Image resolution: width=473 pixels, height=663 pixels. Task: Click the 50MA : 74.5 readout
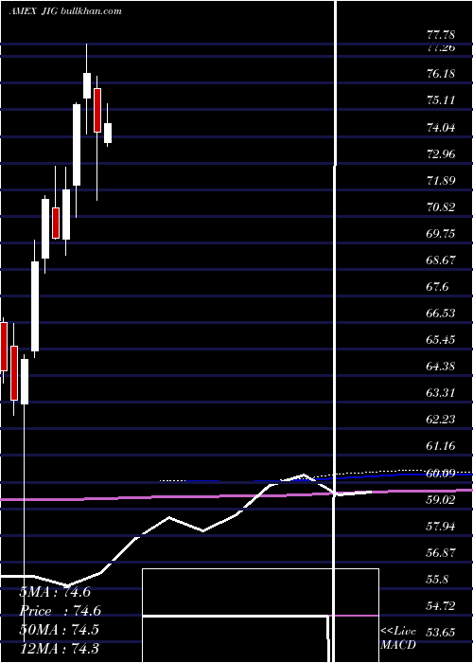point(59,630)
